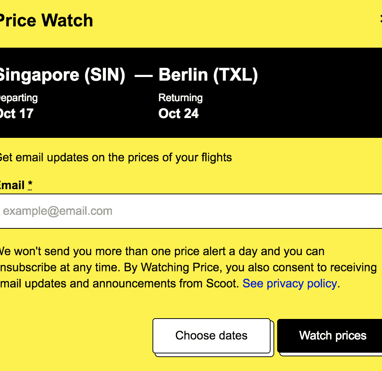Click the Departing label
Image resolution: width=382 pixels, height=371 pixels.
coord(18,98)
